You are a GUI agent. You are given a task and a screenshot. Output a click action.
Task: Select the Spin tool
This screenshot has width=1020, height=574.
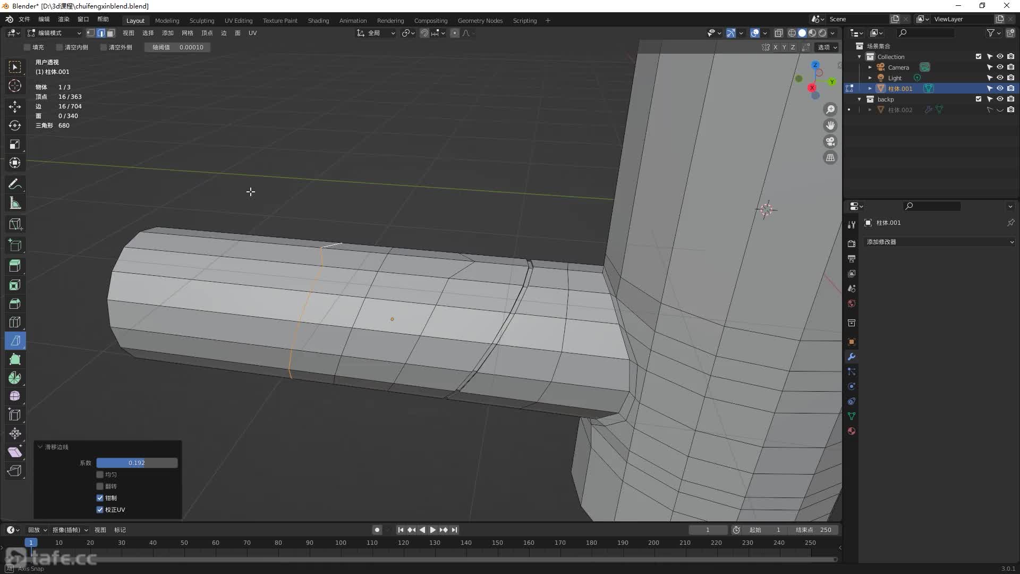click(x=15, y=378)
